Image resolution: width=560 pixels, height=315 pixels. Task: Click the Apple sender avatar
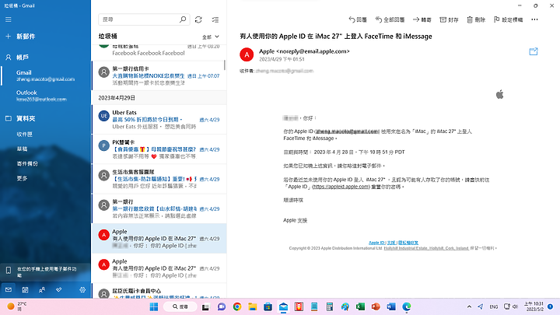click(247, 54)
